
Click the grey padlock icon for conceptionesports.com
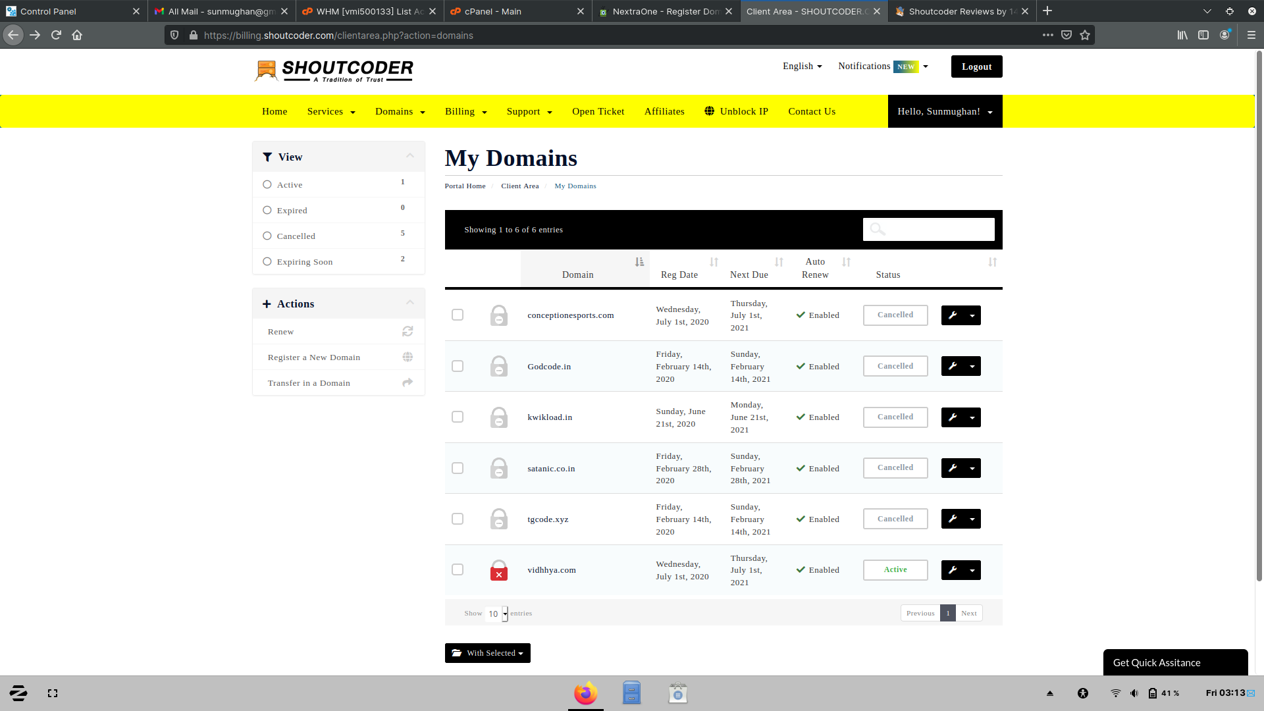point(499,315)
